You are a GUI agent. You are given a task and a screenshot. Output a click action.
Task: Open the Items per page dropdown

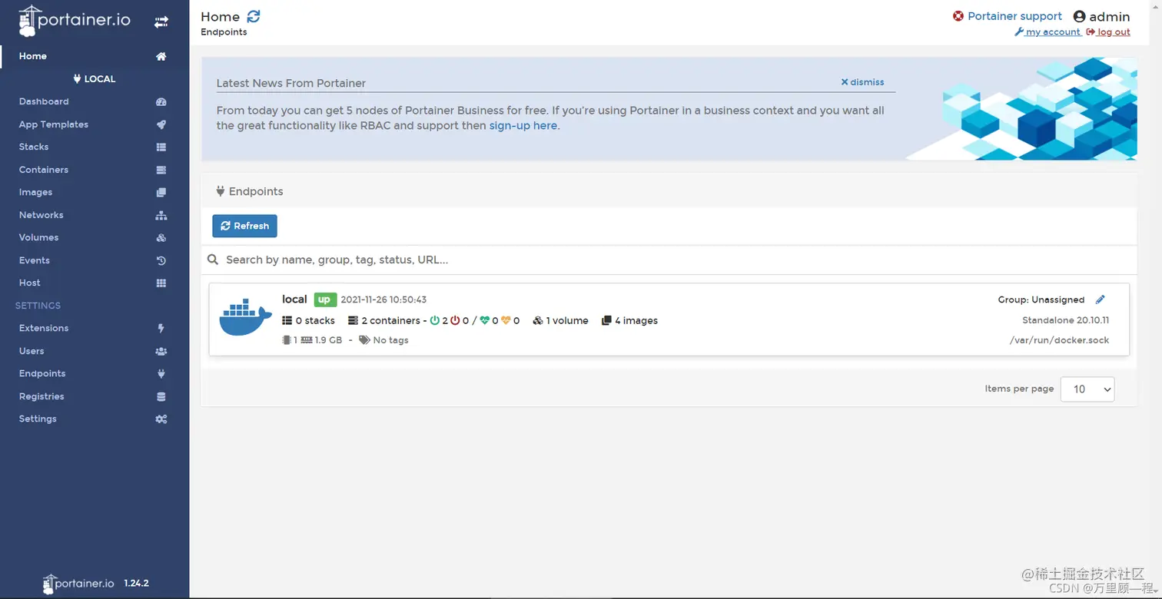coord(1087,389)
